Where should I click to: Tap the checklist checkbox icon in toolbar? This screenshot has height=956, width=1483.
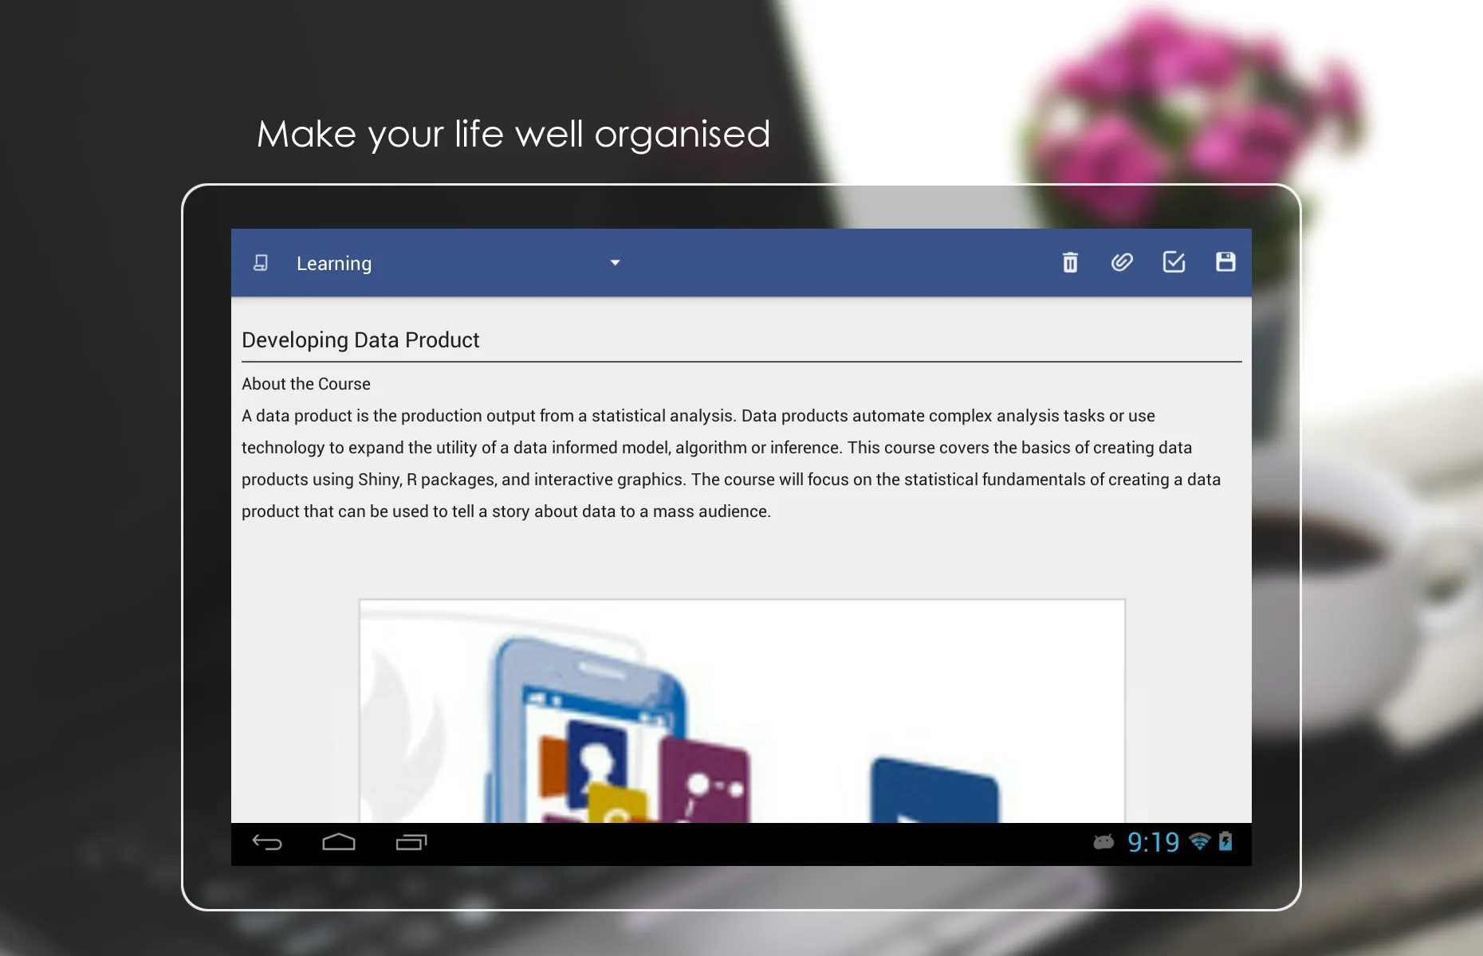click(x=1174, y=262)
